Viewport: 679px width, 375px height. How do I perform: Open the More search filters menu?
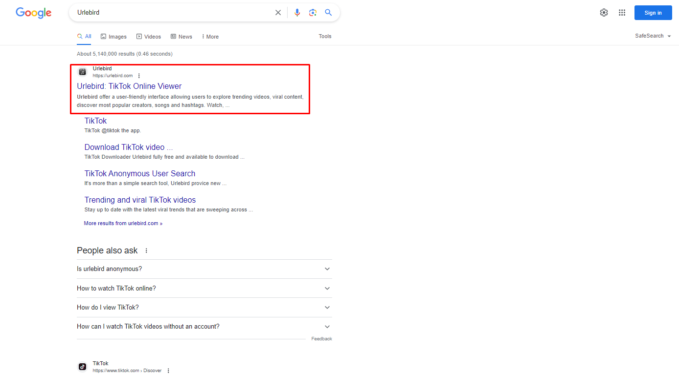coord(210,37)
